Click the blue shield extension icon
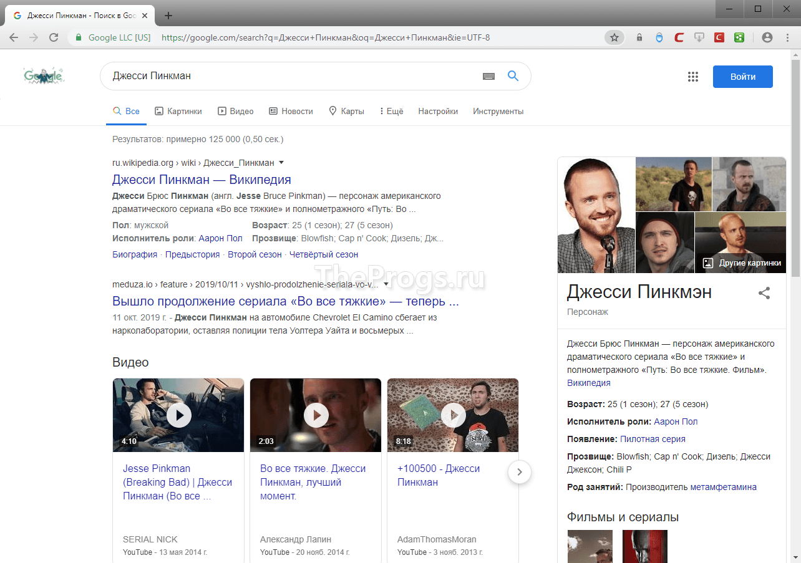This screenshot has height=563, width=801. pyautogui.click(x=659, y=37)
